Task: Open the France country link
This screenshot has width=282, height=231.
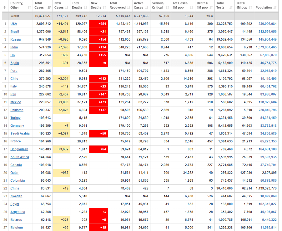Action: coord(15,141)
